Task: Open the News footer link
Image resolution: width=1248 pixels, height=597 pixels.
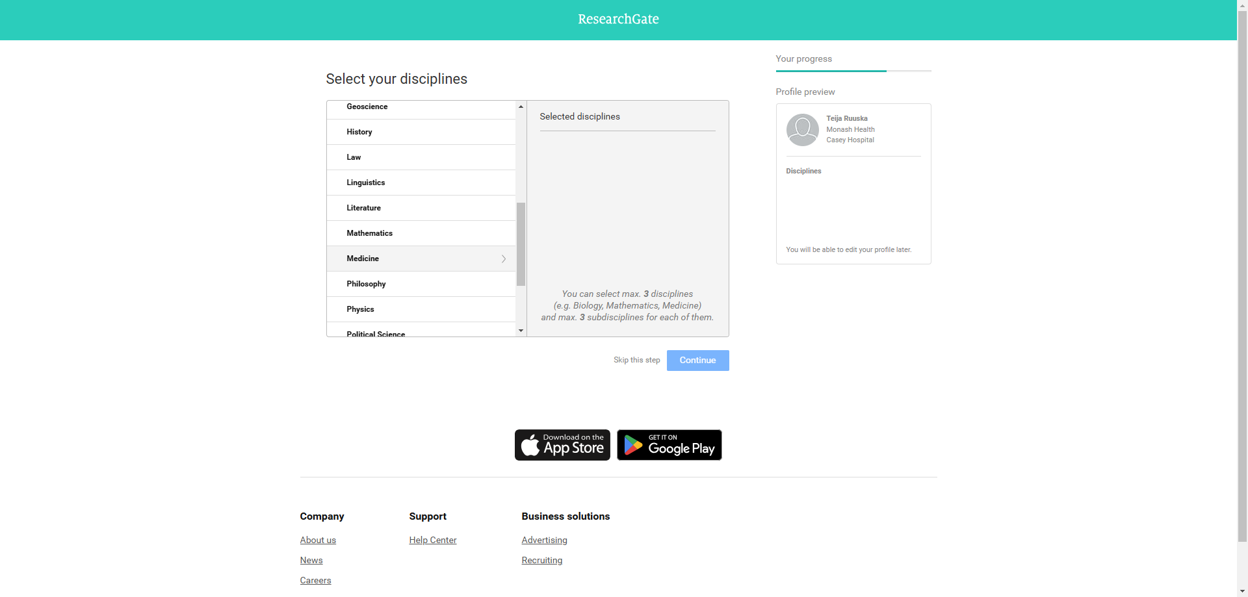Action: (311, 560)
